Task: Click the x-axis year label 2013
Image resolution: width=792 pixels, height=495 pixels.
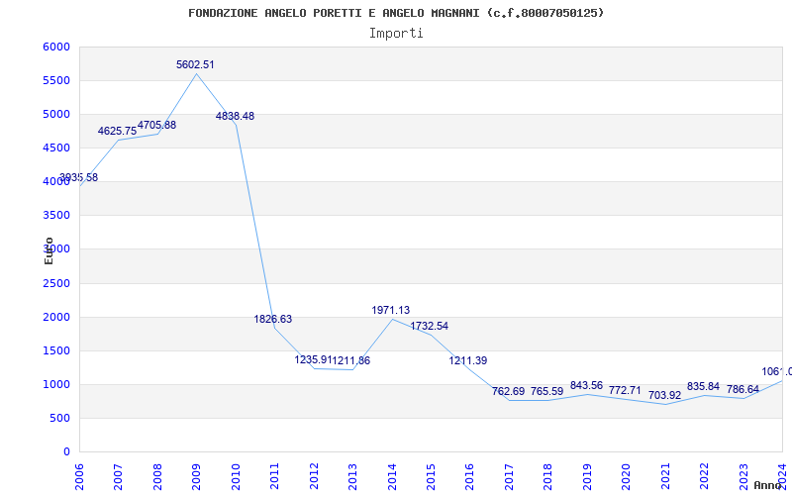Action: tap(353, 477)
